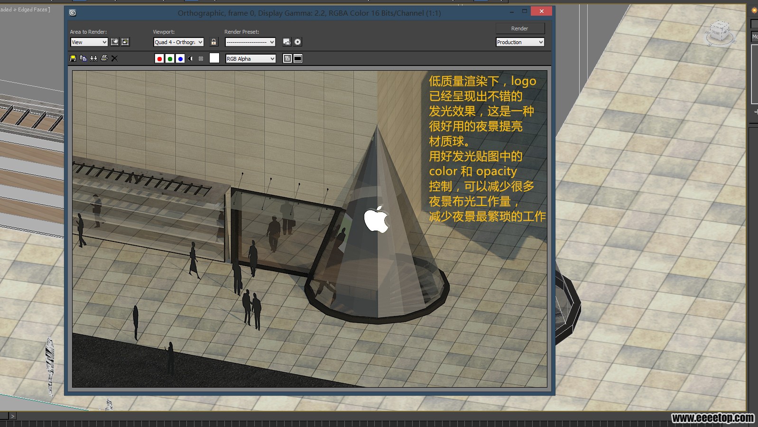Viewport: 758px width, 427px height.
Task: Open the Render Preset dropdown
Action: click(x=250, y=42)
